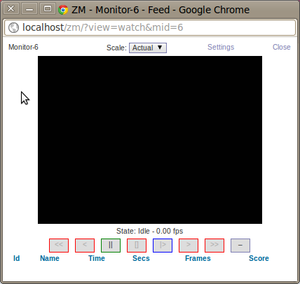Maximize the Chrome window

pos(48,9)
